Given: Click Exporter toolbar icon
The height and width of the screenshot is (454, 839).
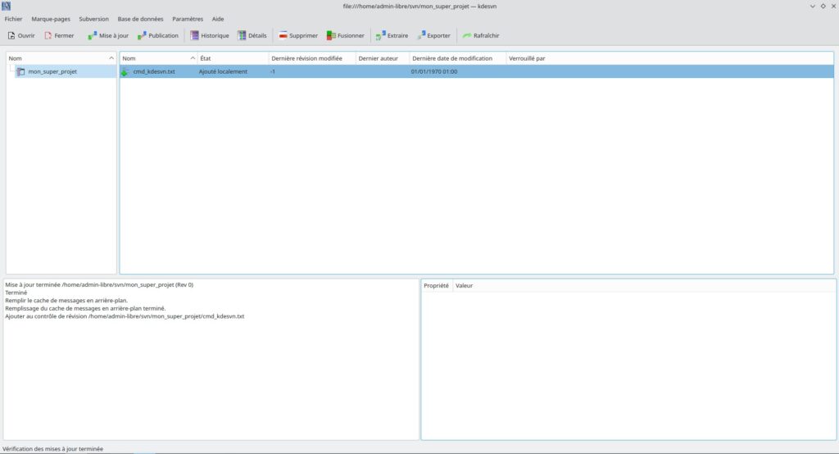Looking at the screenshot, I should (x=422, y=35).
